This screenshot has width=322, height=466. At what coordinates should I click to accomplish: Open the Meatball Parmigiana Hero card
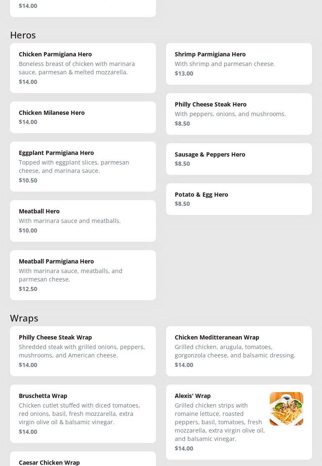83,275
